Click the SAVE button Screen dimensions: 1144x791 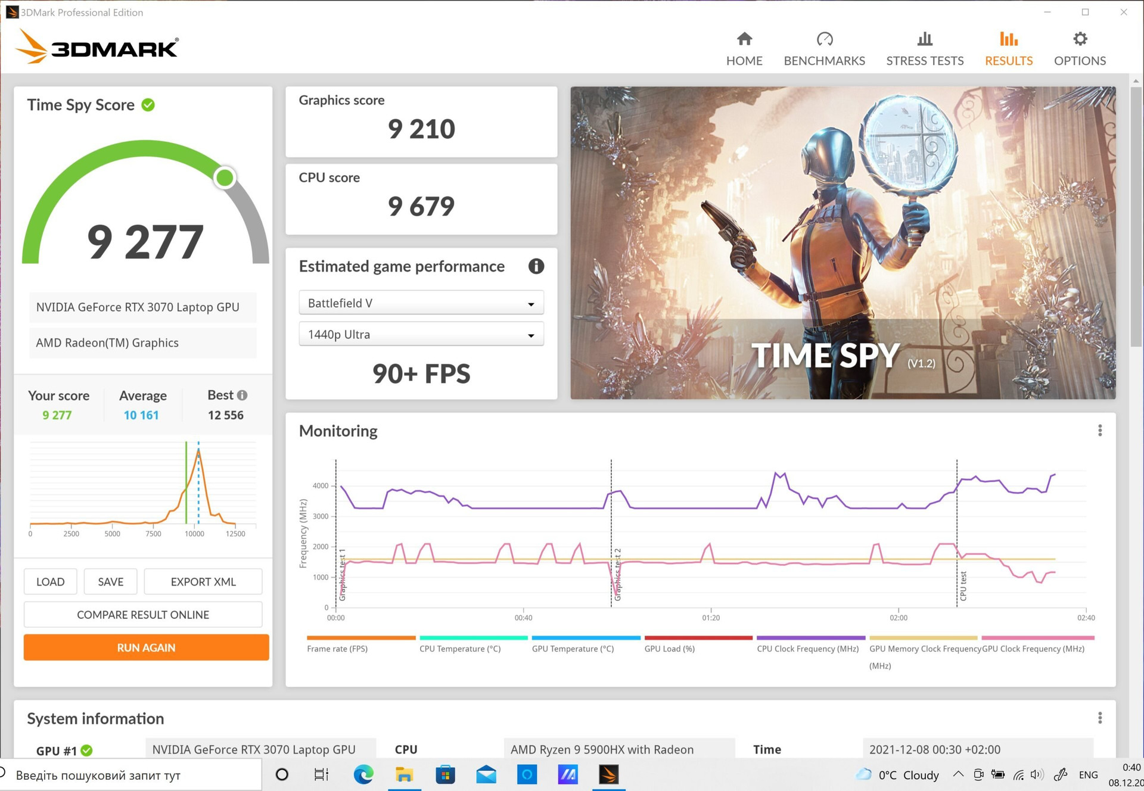[111, 581]
